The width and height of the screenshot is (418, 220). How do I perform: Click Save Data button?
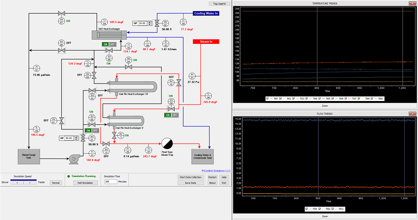click(191, 183)
